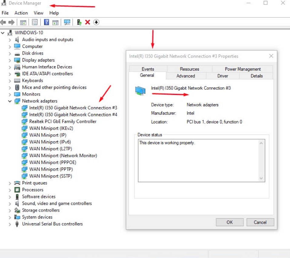Expand Audio inputs and outputs
Viewport: 290px width, 258px height.
point(10,40)
